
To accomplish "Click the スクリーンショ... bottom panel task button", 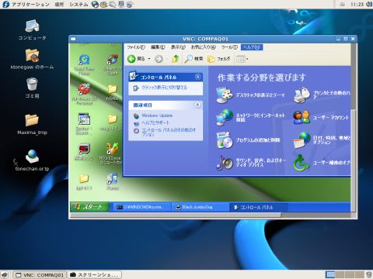I will [95, 274].
